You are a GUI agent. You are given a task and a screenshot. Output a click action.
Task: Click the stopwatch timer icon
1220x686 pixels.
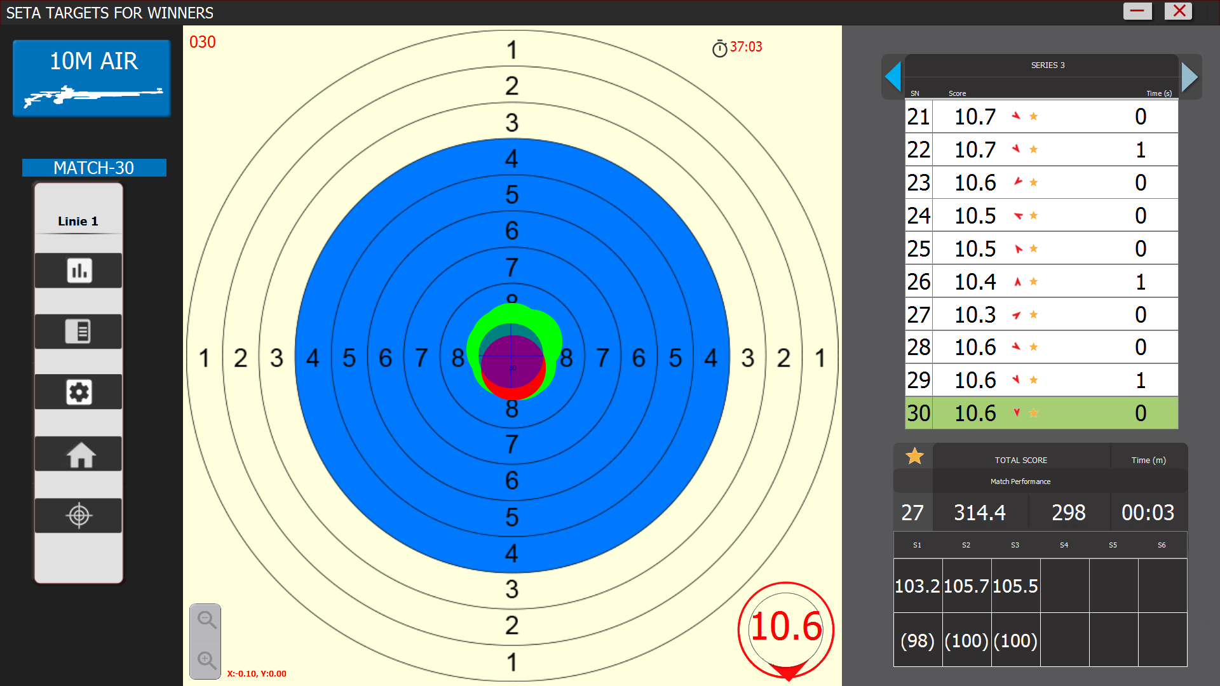[x=719, y=48]
